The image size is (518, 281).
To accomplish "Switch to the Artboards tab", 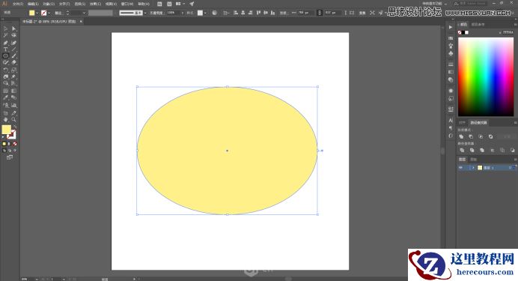I will pos(473,160).
